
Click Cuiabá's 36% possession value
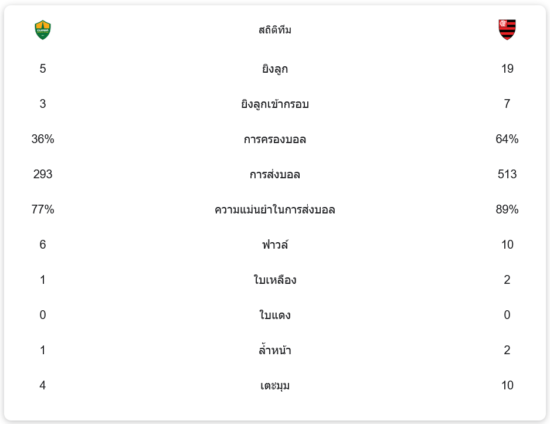click(43, 139)
